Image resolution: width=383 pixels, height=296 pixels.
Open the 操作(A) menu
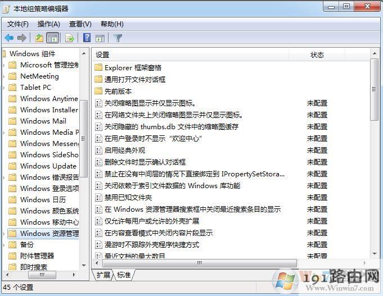pyautogui.click(x=49, y=24)
